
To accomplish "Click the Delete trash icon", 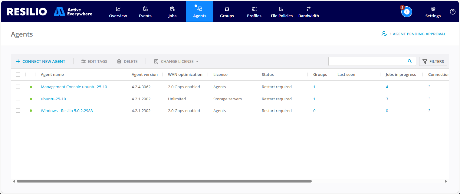I will (x=119, y=61).
